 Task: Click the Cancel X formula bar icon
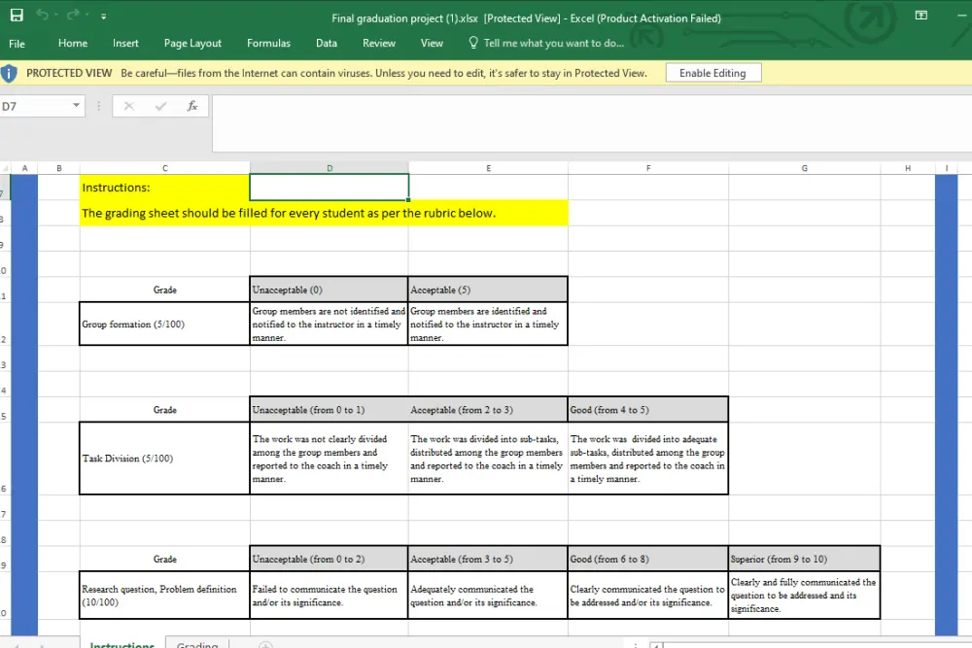pos(129,106)
